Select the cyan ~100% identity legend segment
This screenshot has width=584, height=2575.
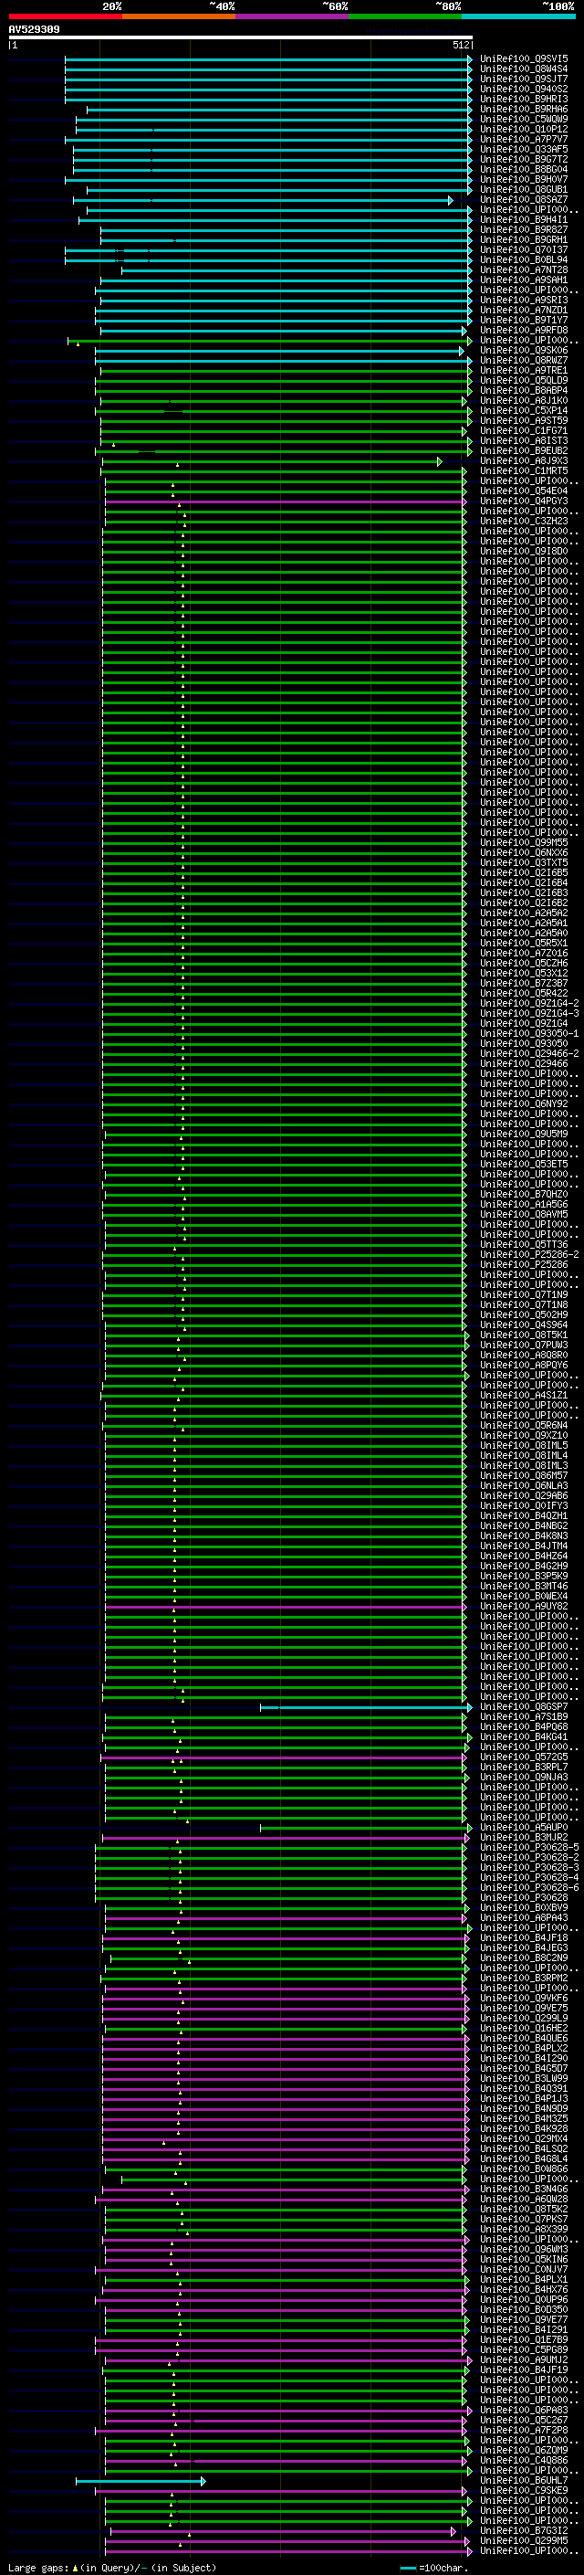(518, 16)
